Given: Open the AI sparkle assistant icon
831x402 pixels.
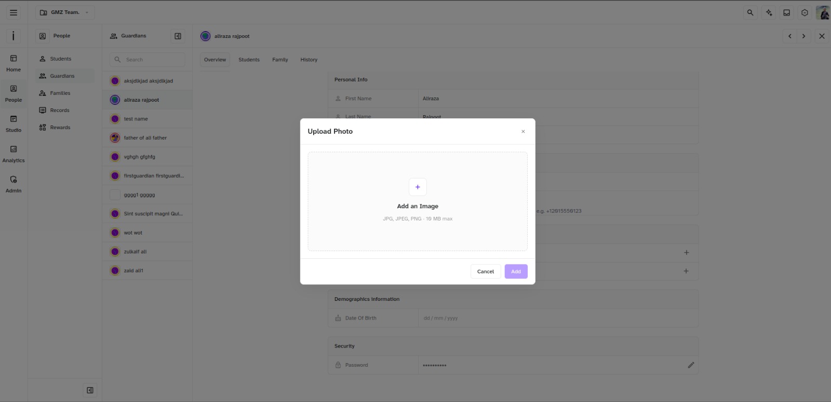Looking at the screenshot, I should coord(769,12).
